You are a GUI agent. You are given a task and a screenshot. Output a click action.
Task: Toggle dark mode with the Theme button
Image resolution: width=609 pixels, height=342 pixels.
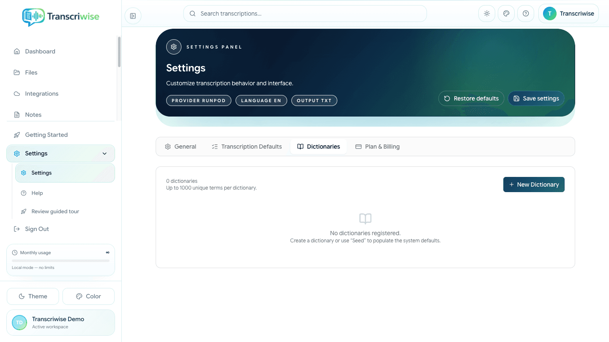33,296
